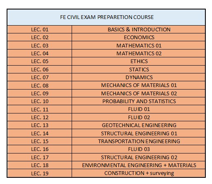Select the Statics cell
The height and width of the screenshot is (184, 212).
(138, 69)
